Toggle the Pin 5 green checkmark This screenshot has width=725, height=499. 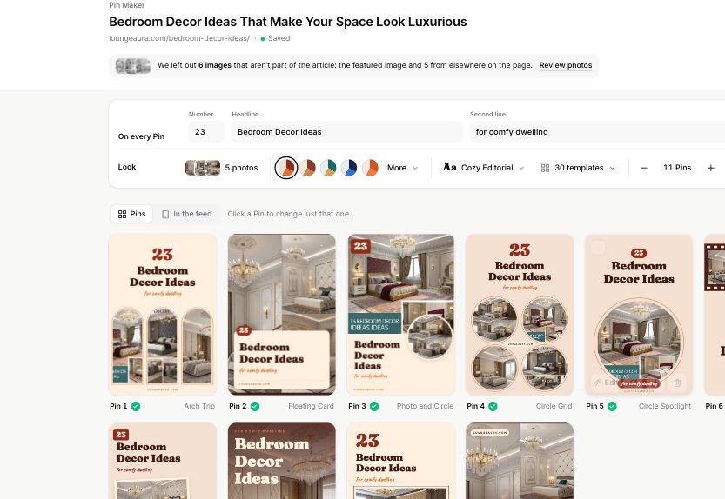tap(612, 406)
